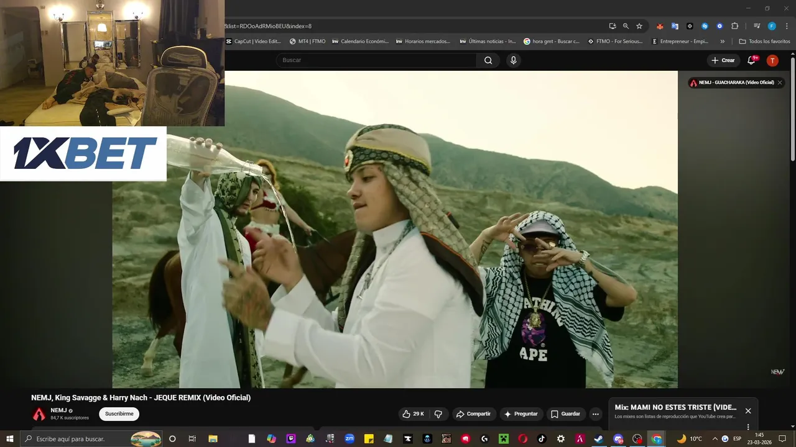
Task: Click the video player to pause
Action: click(x=395, y=230)
